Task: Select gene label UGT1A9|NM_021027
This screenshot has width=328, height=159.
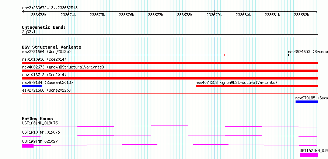Action: point(40,141)
